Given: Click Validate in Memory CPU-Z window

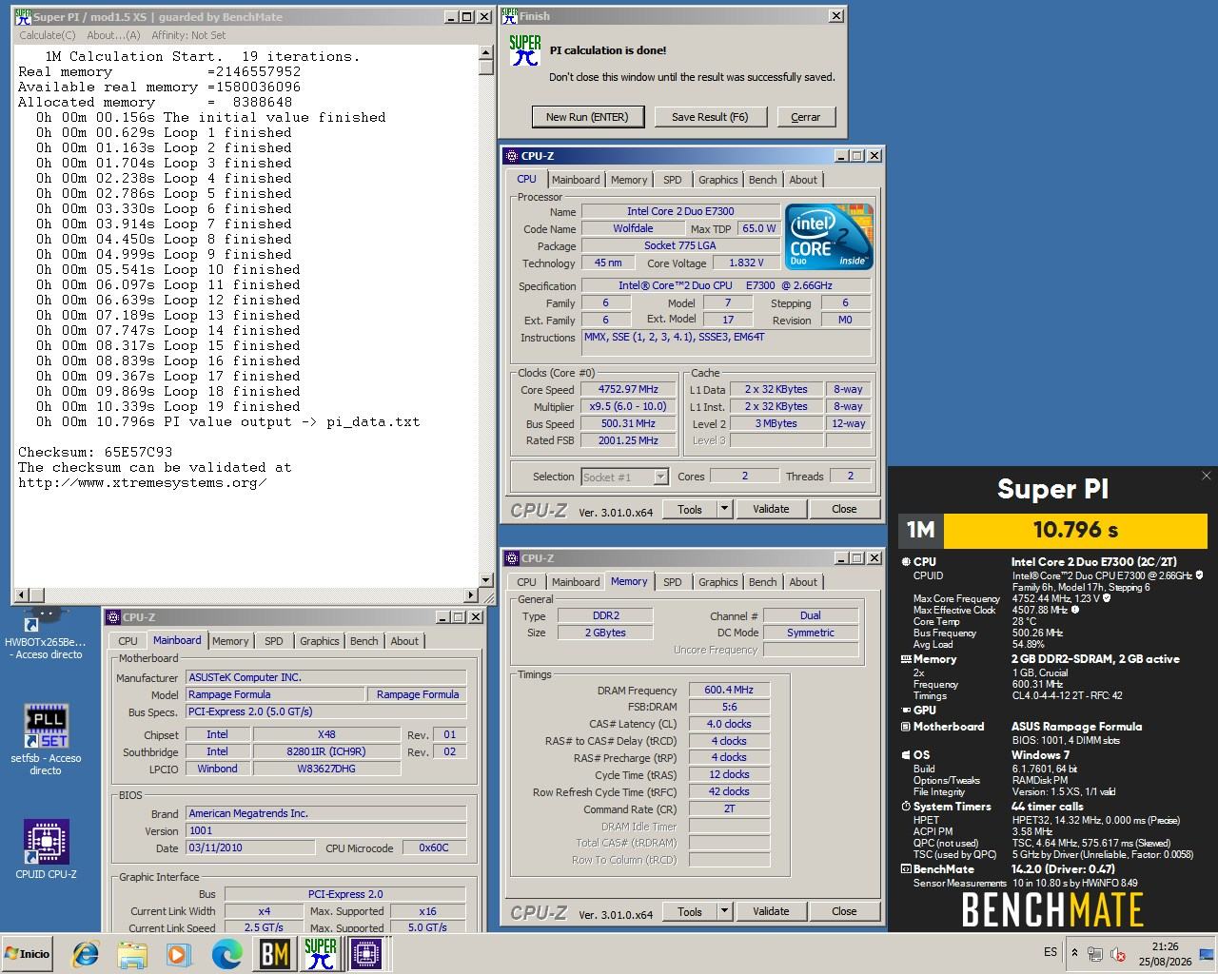Looking at the screenshot, I should (771, 911).
